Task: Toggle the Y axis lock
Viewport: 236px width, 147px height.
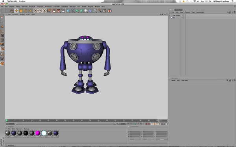Action: 40,11
